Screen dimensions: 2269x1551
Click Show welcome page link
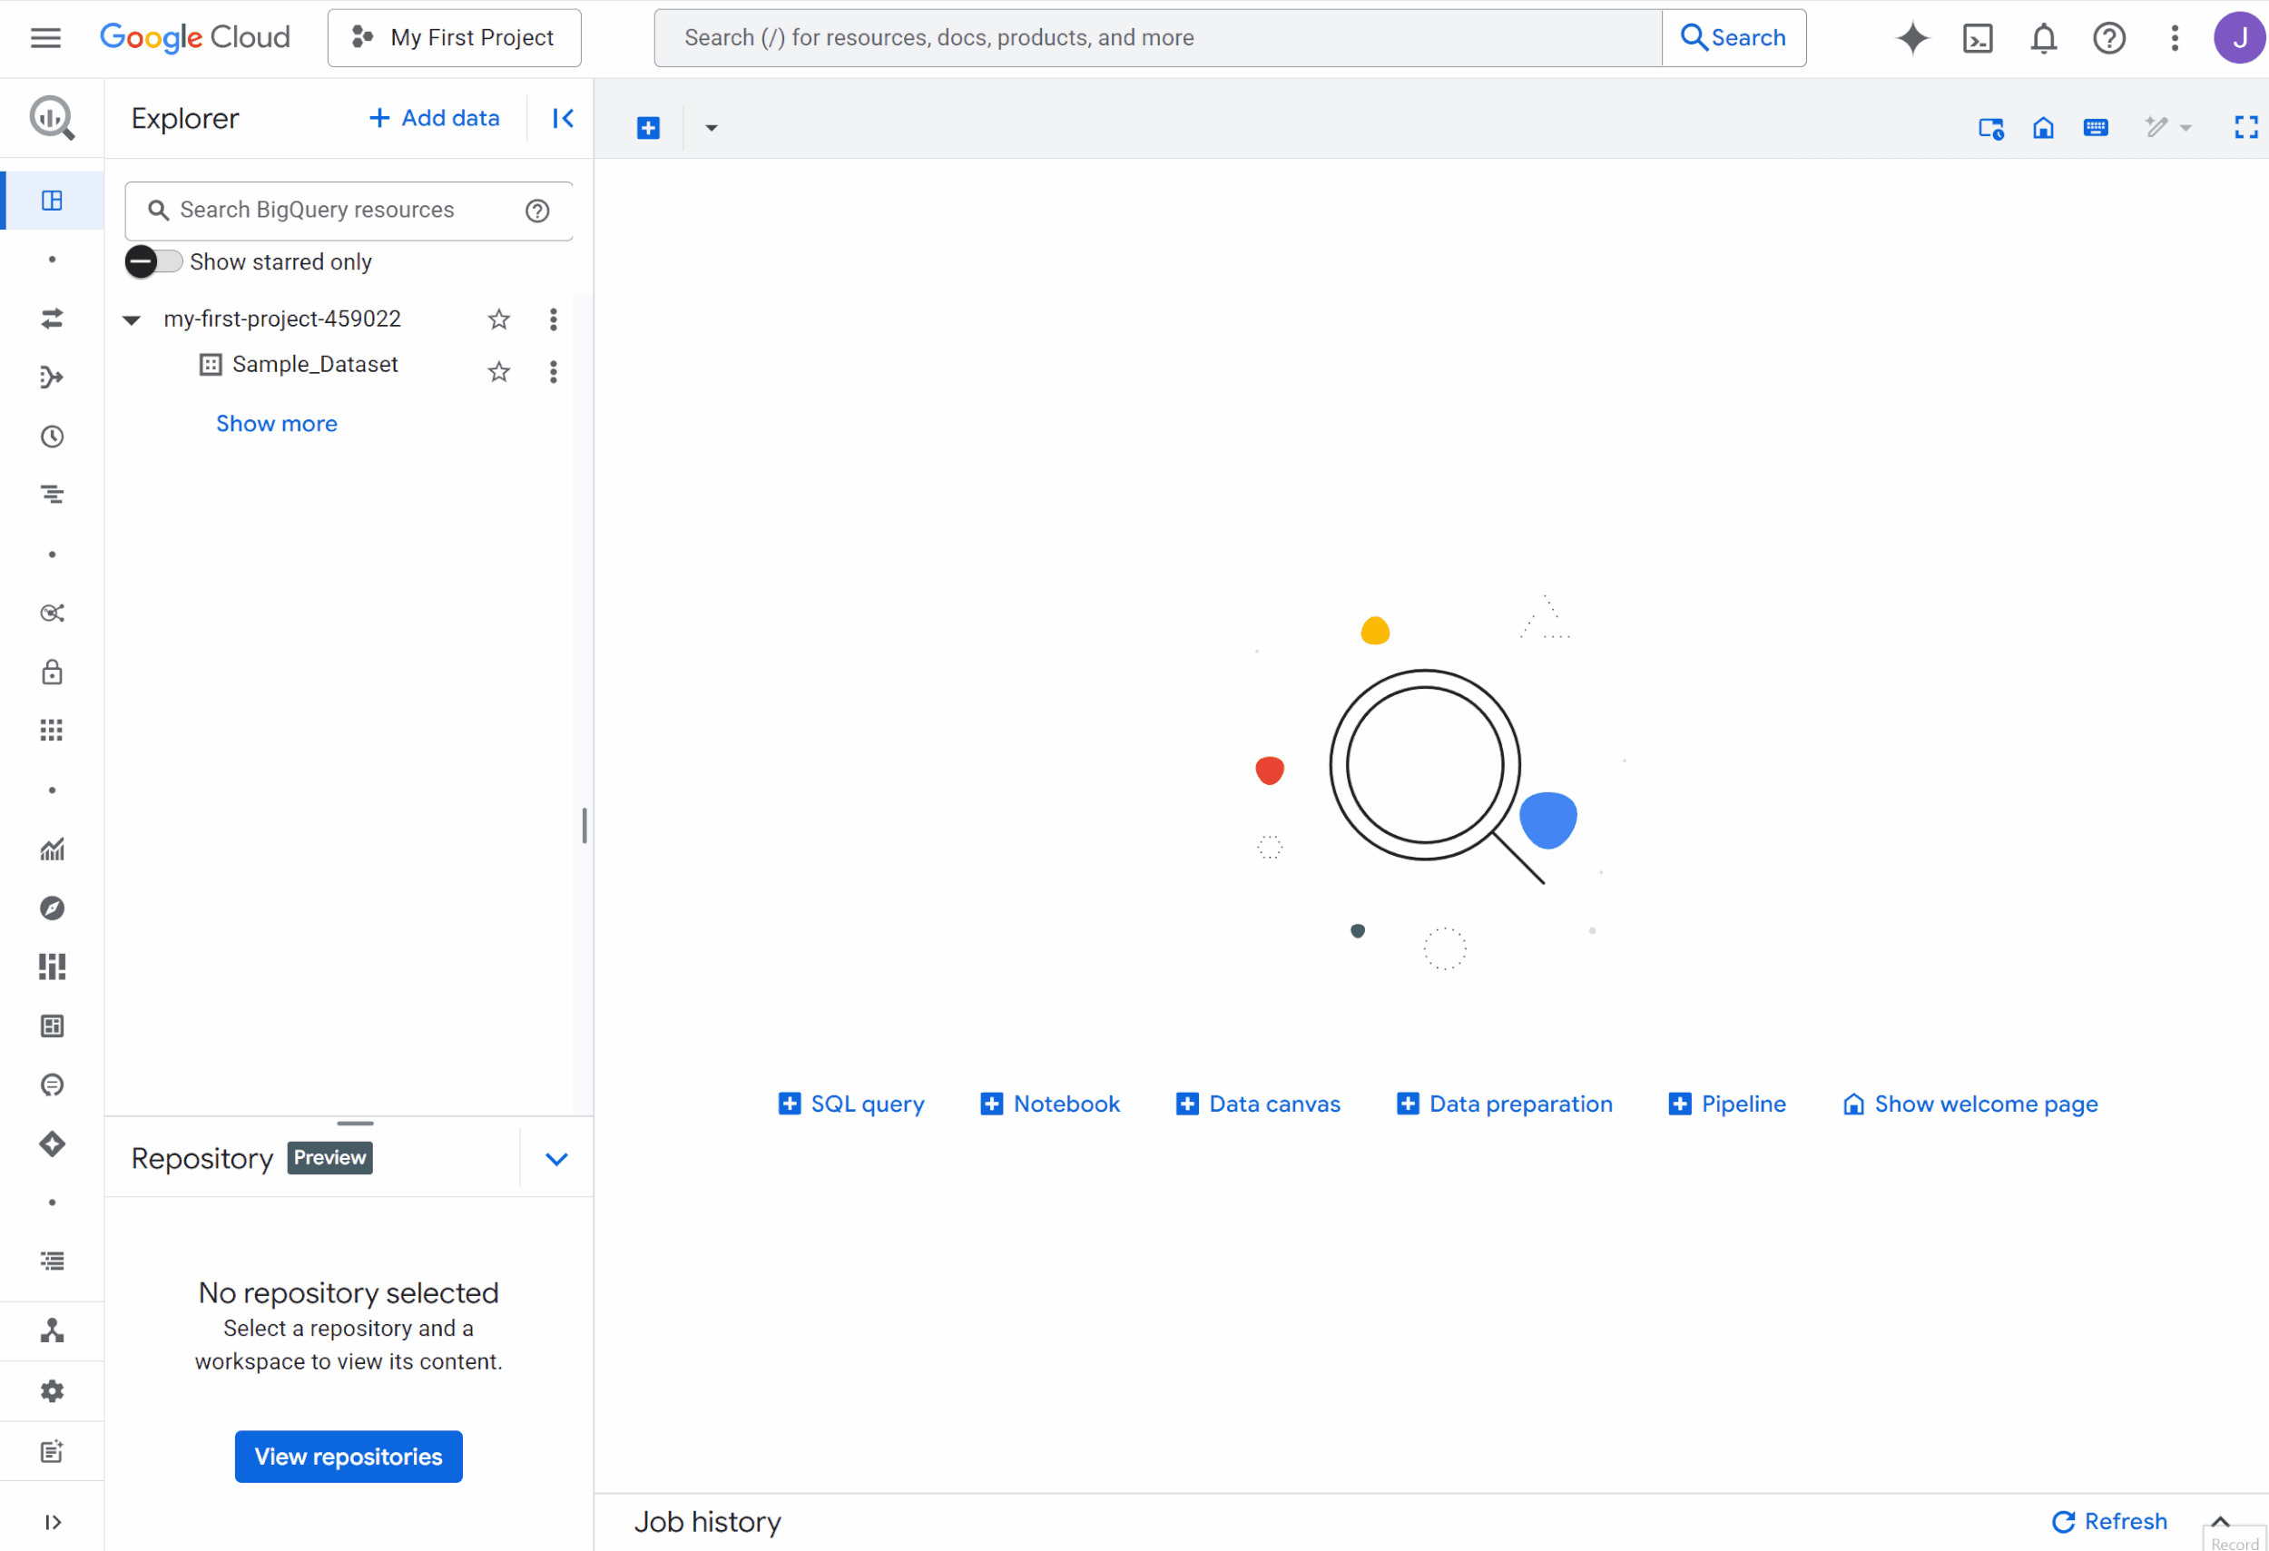1969,1104
